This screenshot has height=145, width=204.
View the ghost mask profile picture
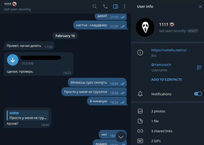(x=145, y=27)
